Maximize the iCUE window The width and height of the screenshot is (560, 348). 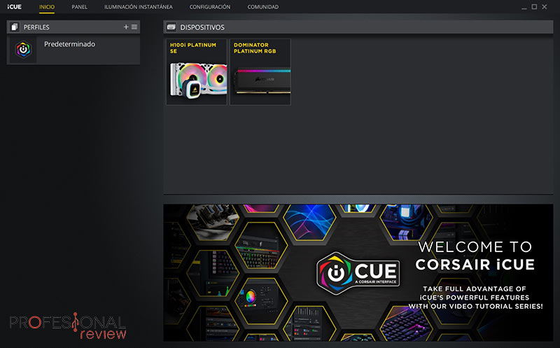click(x=534, y=7)
